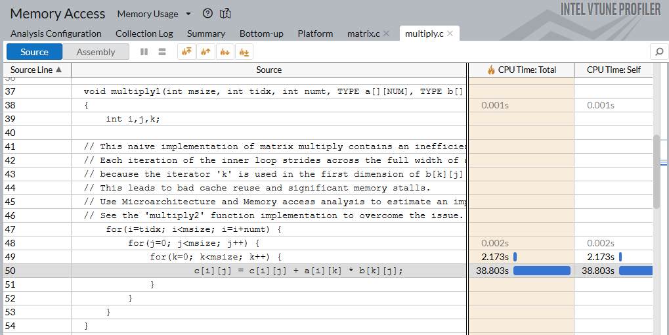The height and width of the screenshot is (335, 669).
Task: Select source line number 54
Action: click(x=10, y=326)
